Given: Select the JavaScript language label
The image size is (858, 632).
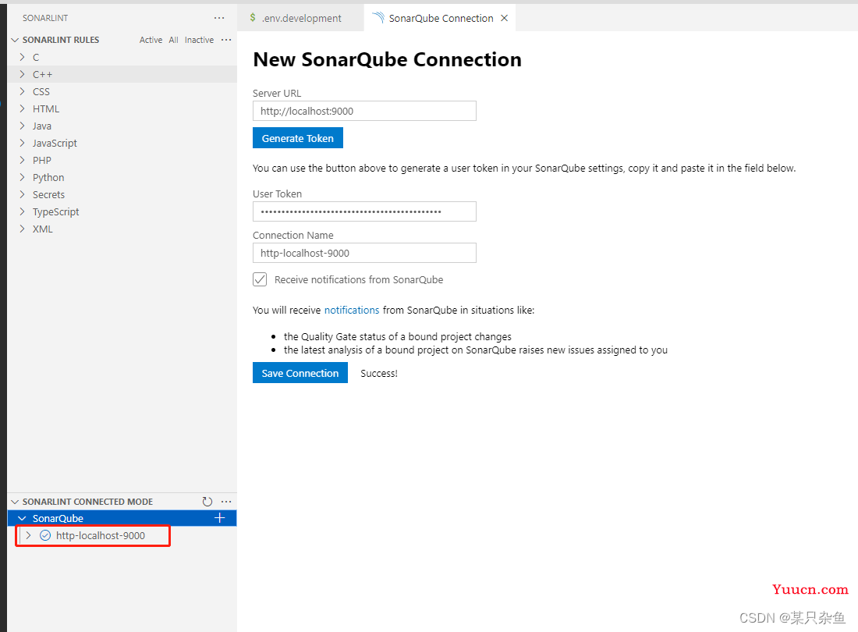Looking at the screenshot, I should [55, 143].
